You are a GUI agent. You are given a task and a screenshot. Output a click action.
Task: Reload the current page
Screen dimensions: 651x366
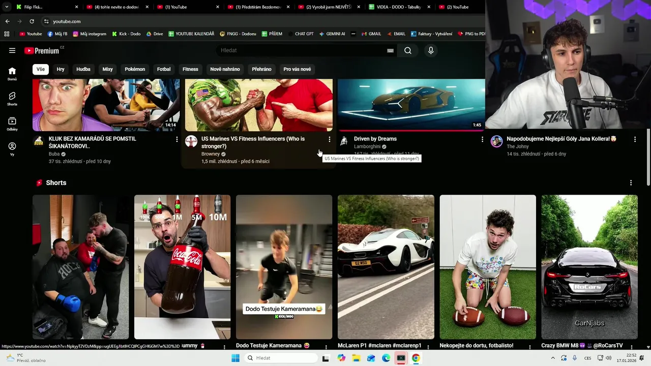[32, 21]
